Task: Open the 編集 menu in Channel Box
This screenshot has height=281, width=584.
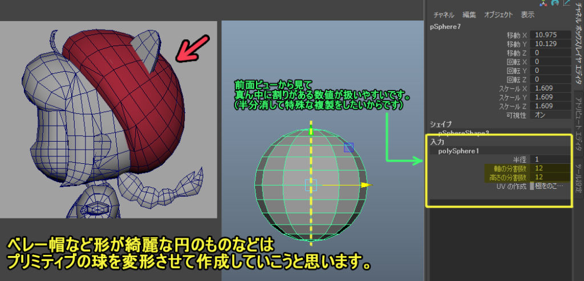Action: (x=469, y=15)
